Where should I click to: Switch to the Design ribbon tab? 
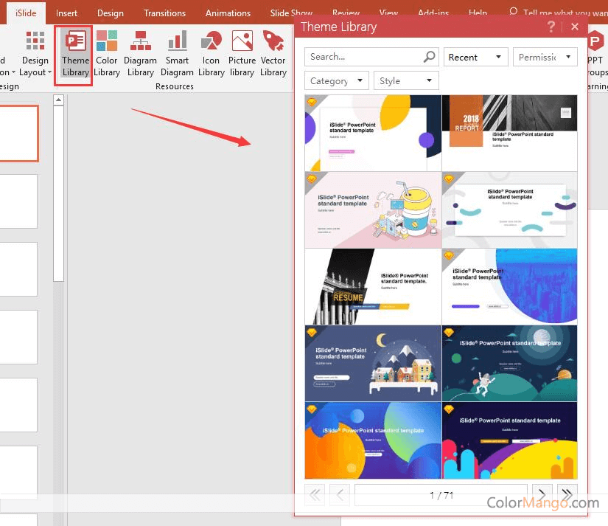point(110,13)
